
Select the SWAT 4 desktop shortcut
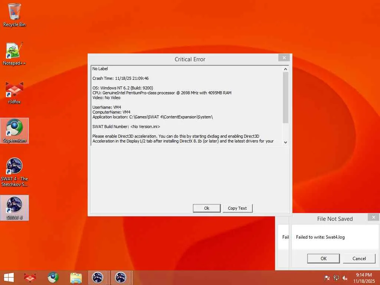pyautogui.click(x=14, y=208)
